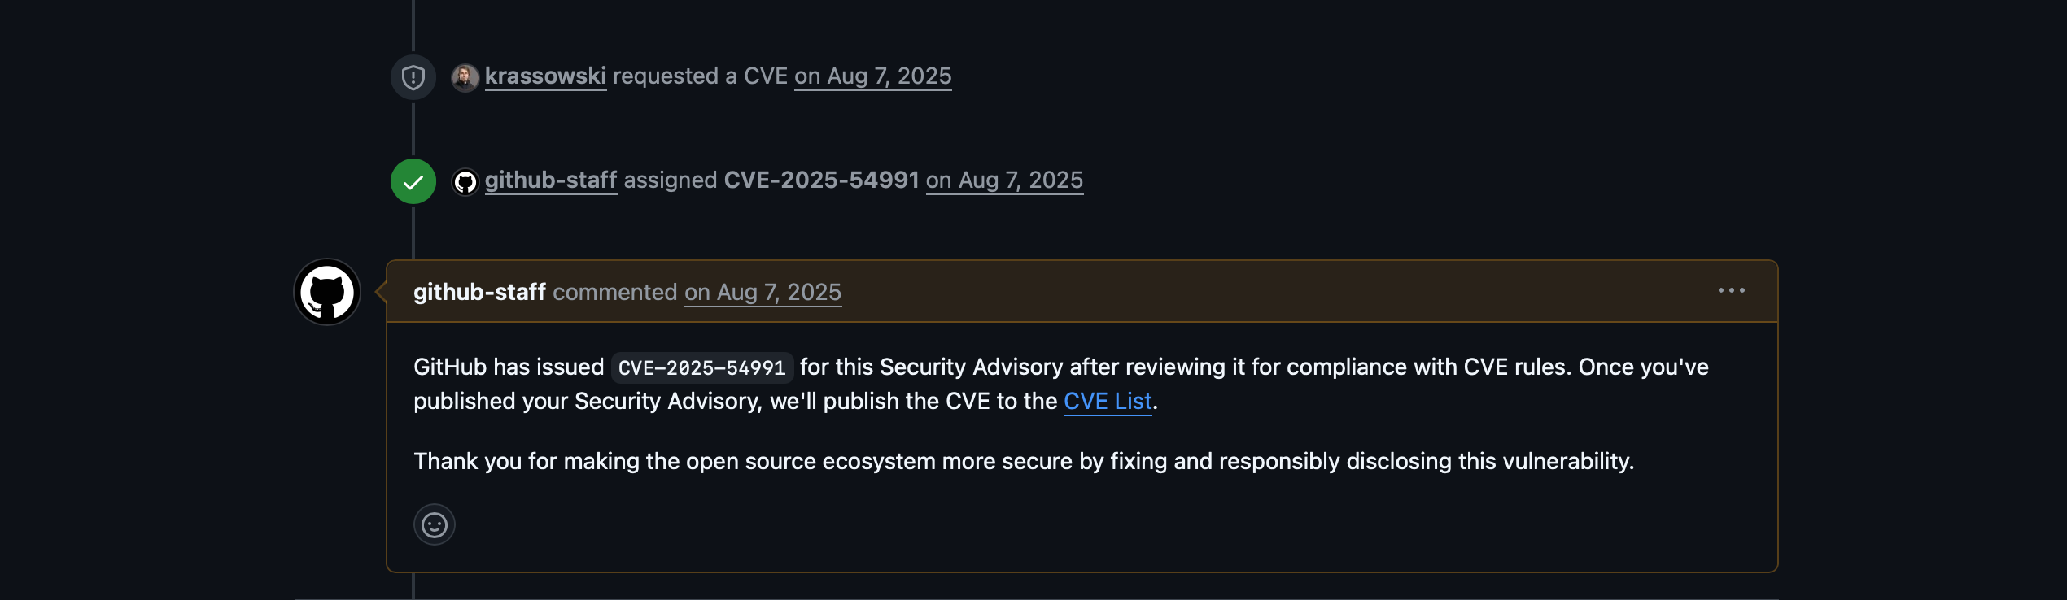Click the smiley face icon below the comment text
Image resolution: width=2067 pixels, height=600 pixels.
435,524
